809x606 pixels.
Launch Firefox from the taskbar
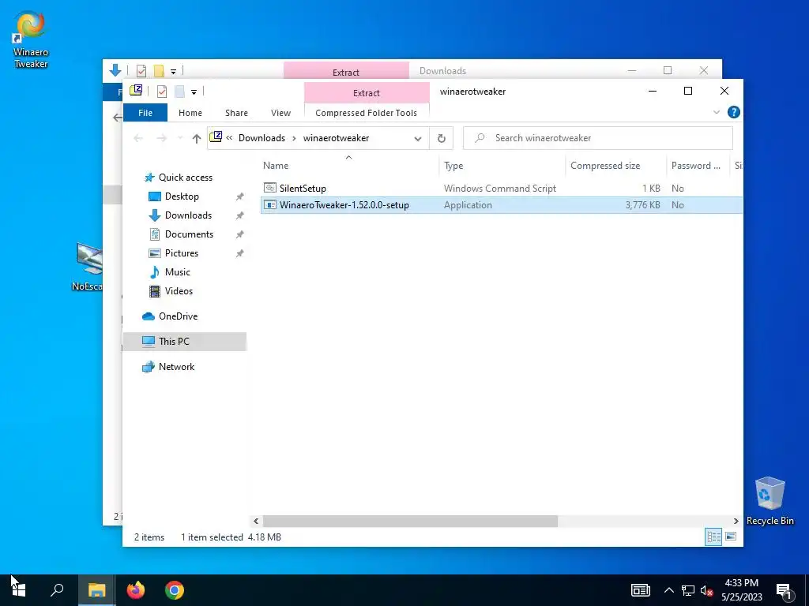point(136,590)
